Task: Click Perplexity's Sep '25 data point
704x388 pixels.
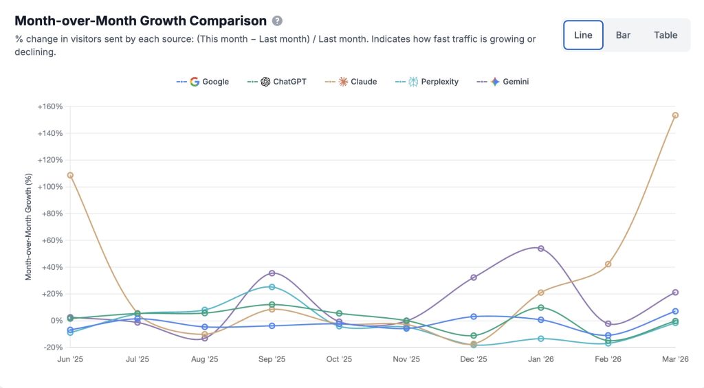Action: (x=272, y=286)
